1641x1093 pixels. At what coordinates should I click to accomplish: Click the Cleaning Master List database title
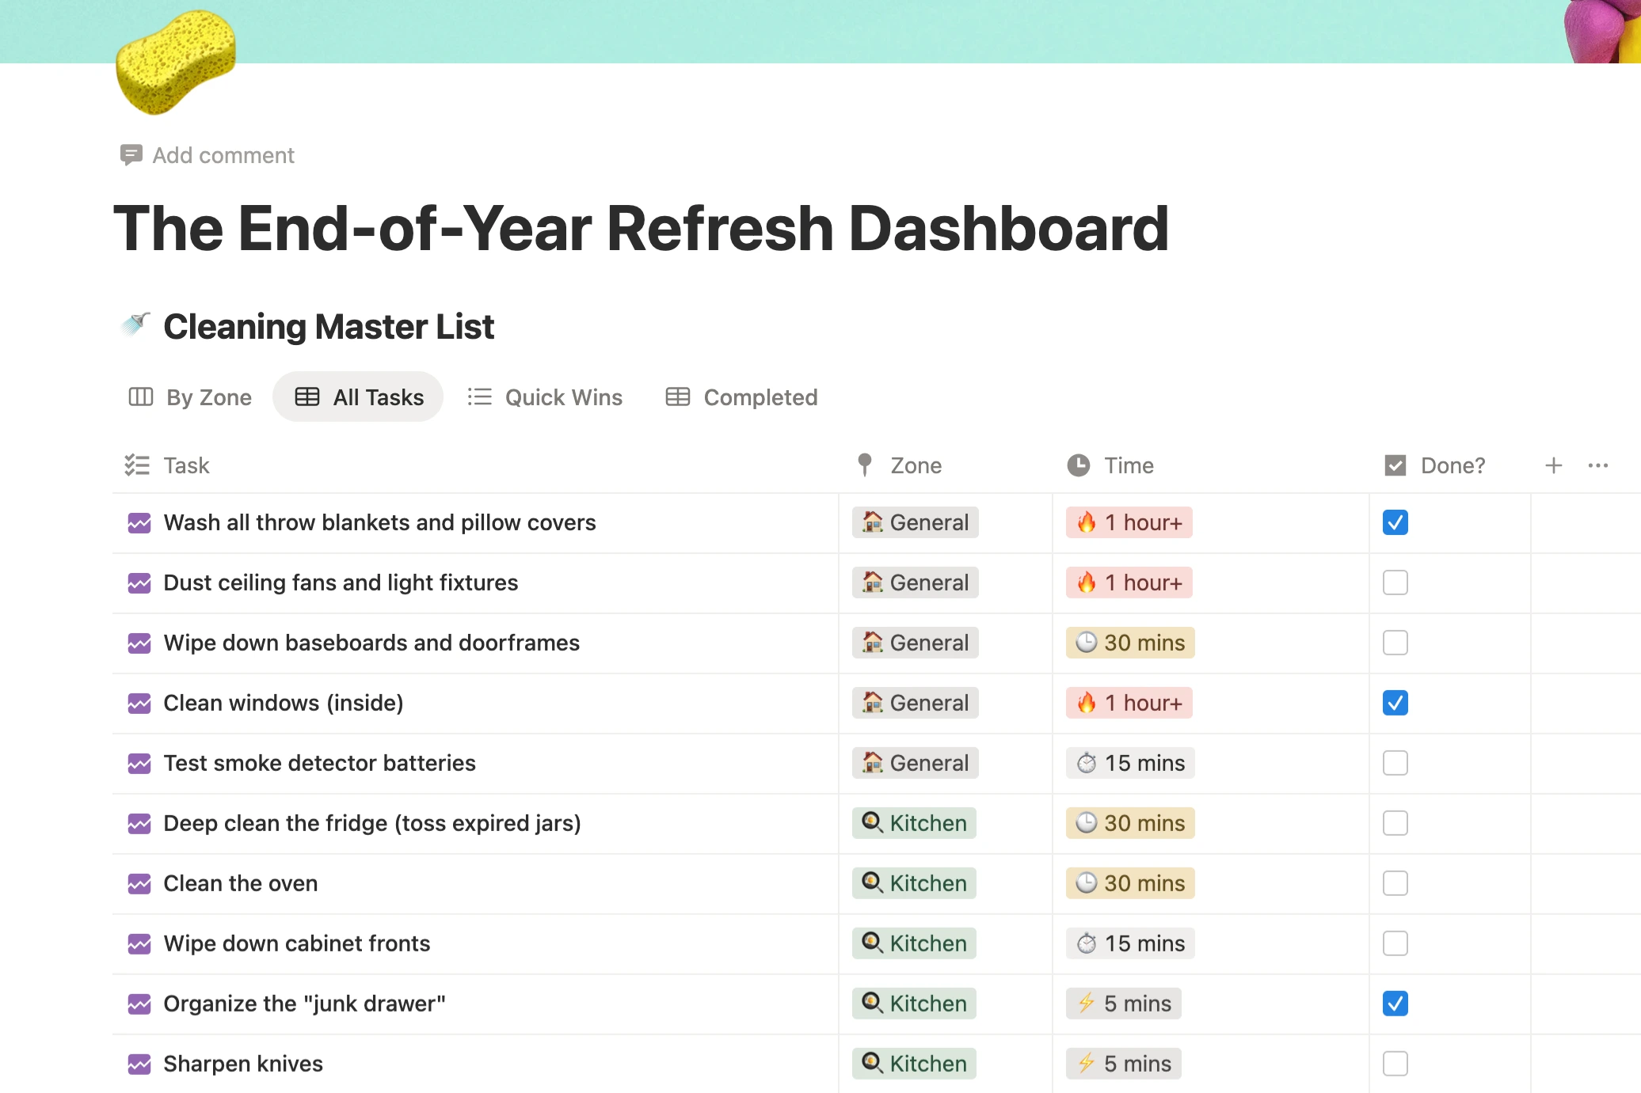[329, 327]
